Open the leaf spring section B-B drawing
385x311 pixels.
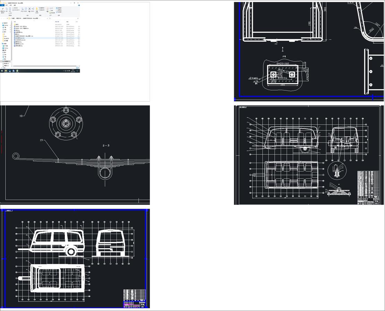coord(75,155)
